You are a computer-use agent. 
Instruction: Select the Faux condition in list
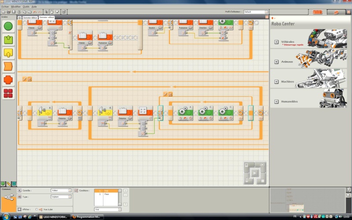point(106,194)
